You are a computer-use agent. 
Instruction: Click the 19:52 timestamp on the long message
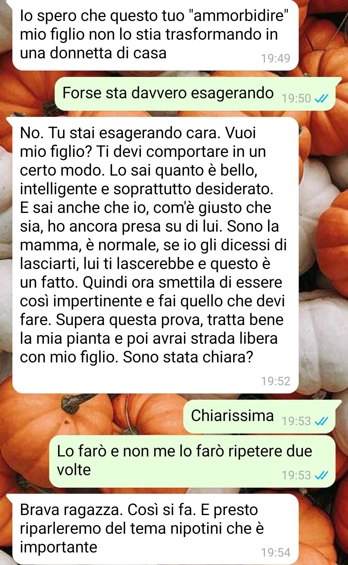pos(275,381)
